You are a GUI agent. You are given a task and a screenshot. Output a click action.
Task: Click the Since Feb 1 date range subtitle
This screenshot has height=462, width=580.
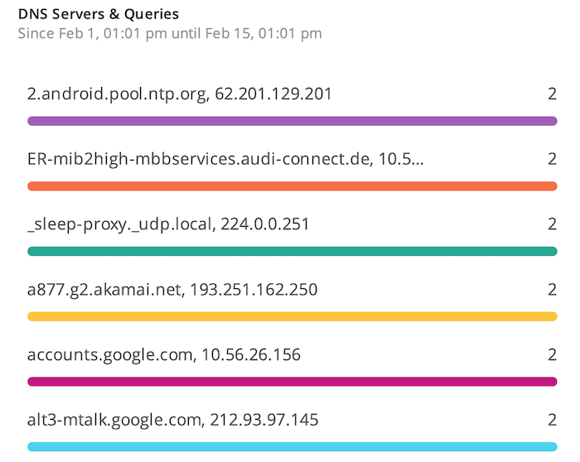click(170, 34)
